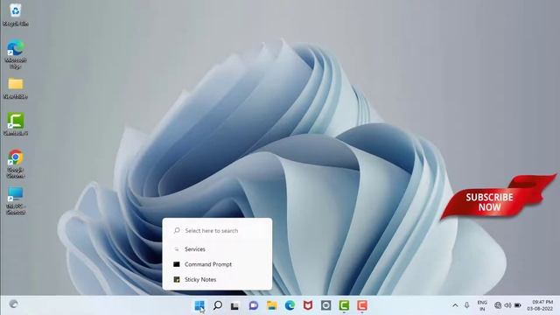Open Sticky Notes from the list

click(217, 280)
